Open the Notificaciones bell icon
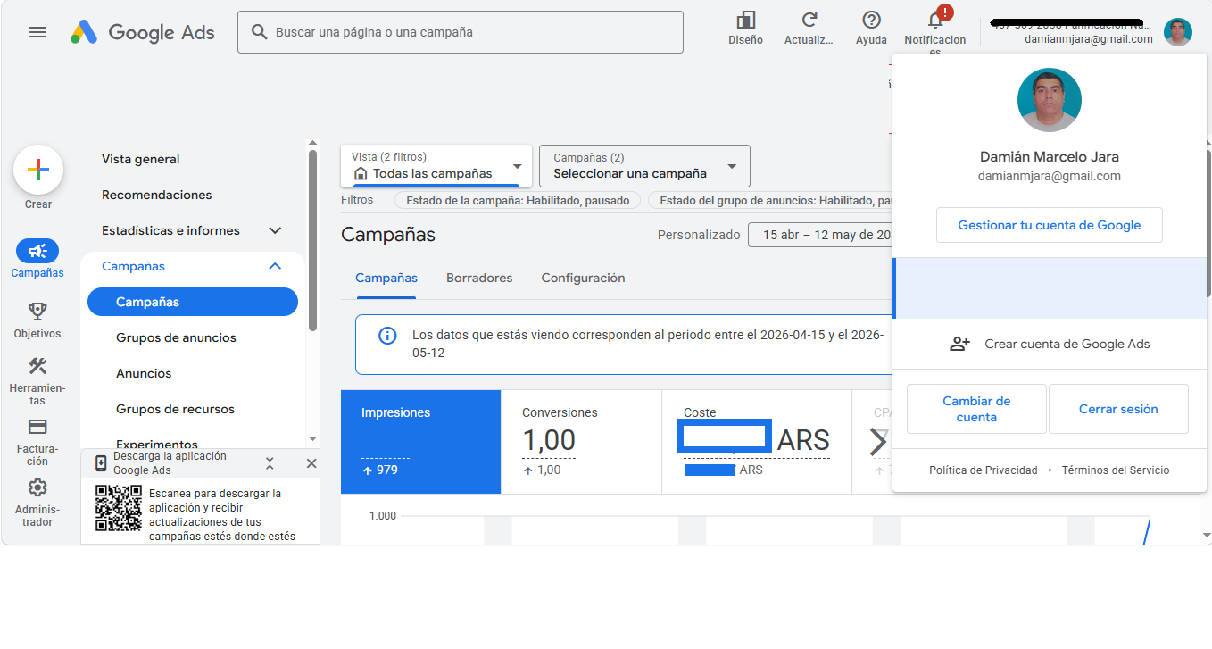Screen dimensions: 1212x649 coord(935,21)
